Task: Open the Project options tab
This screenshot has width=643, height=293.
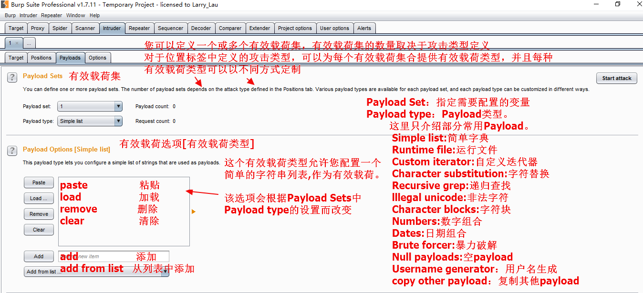Action: (x=295, y=28)
